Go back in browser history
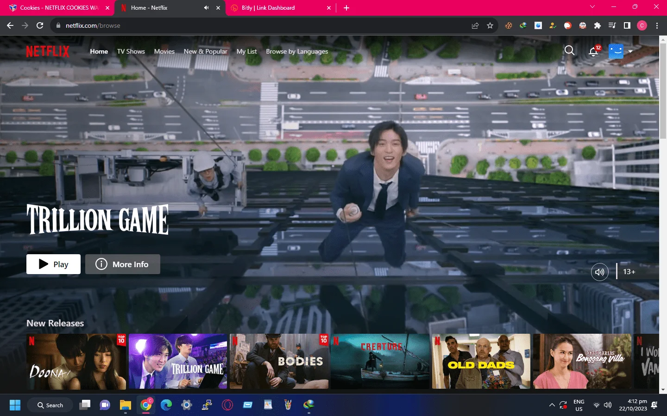Screen dimensions: 667x416 (10, 25)
